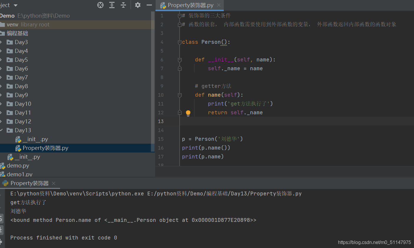Click "p = Person('刘德华')" on line 15
Viewport: 414px width, 248px height.
coord(212,139)
